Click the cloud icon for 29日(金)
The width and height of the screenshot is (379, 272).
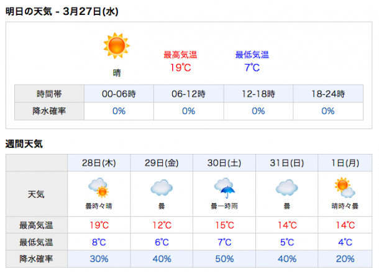[162, 188]
